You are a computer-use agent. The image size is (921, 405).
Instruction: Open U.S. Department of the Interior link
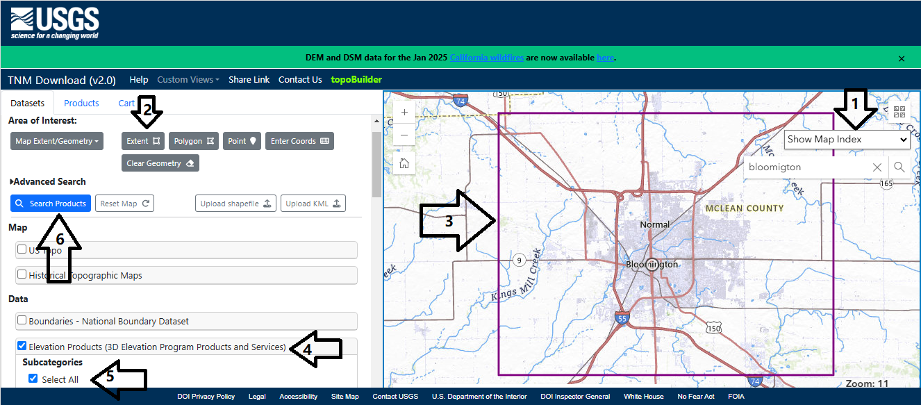coord(479,397)
